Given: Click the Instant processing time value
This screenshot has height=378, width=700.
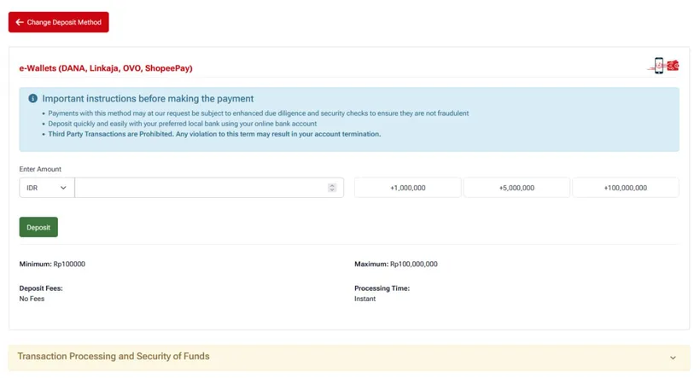Looking at the screenshot, I should click(x=365, y=299).
